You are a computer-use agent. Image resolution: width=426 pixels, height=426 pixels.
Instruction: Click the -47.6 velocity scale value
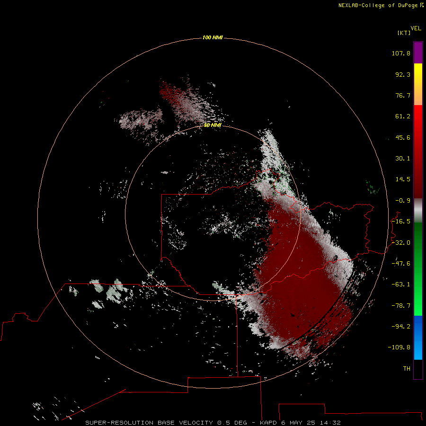tap(401, 264)
